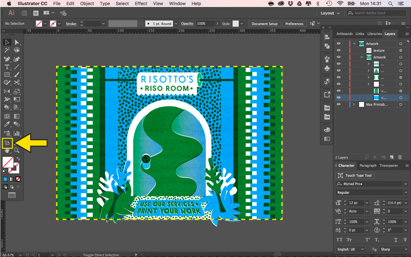411x257 pixels.
Task: Hide the texture layer via eye icon
Action: pyautogui.click(x=338, y=50)
